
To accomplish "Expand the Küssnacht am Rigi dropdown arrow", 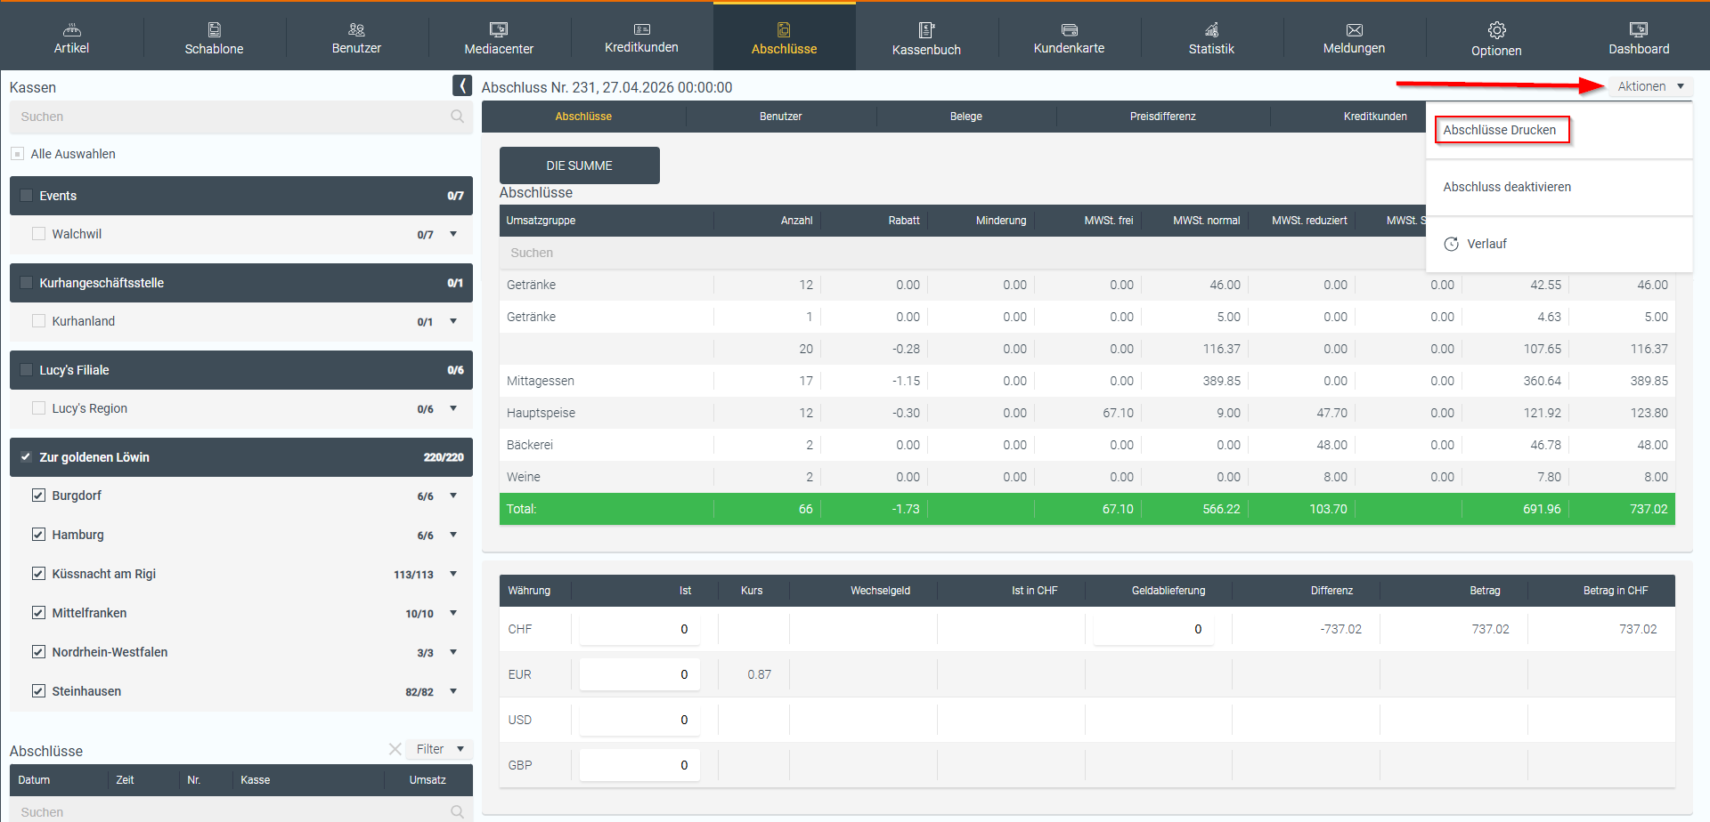I will pyautogui.click(x=453, y=574).
